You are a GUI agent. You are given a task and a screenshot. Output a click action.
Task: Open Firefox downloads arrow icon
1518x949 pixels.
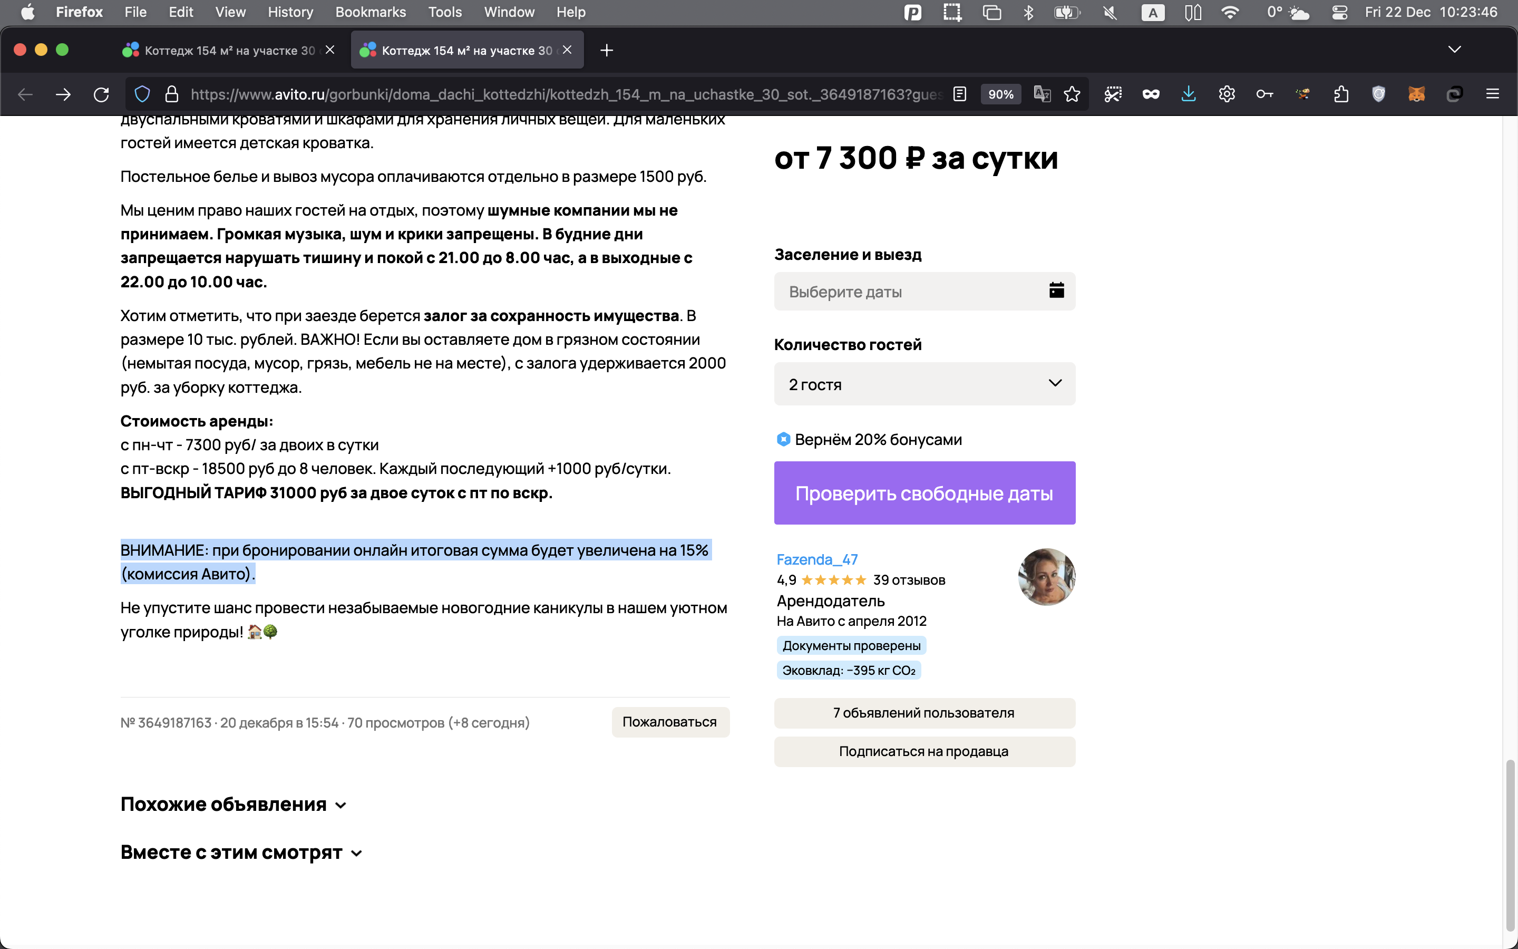point(1188,94)
